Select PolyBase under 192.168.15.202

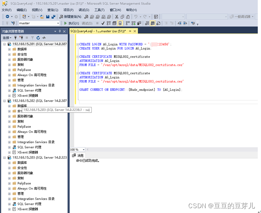(x=24, y=127)
